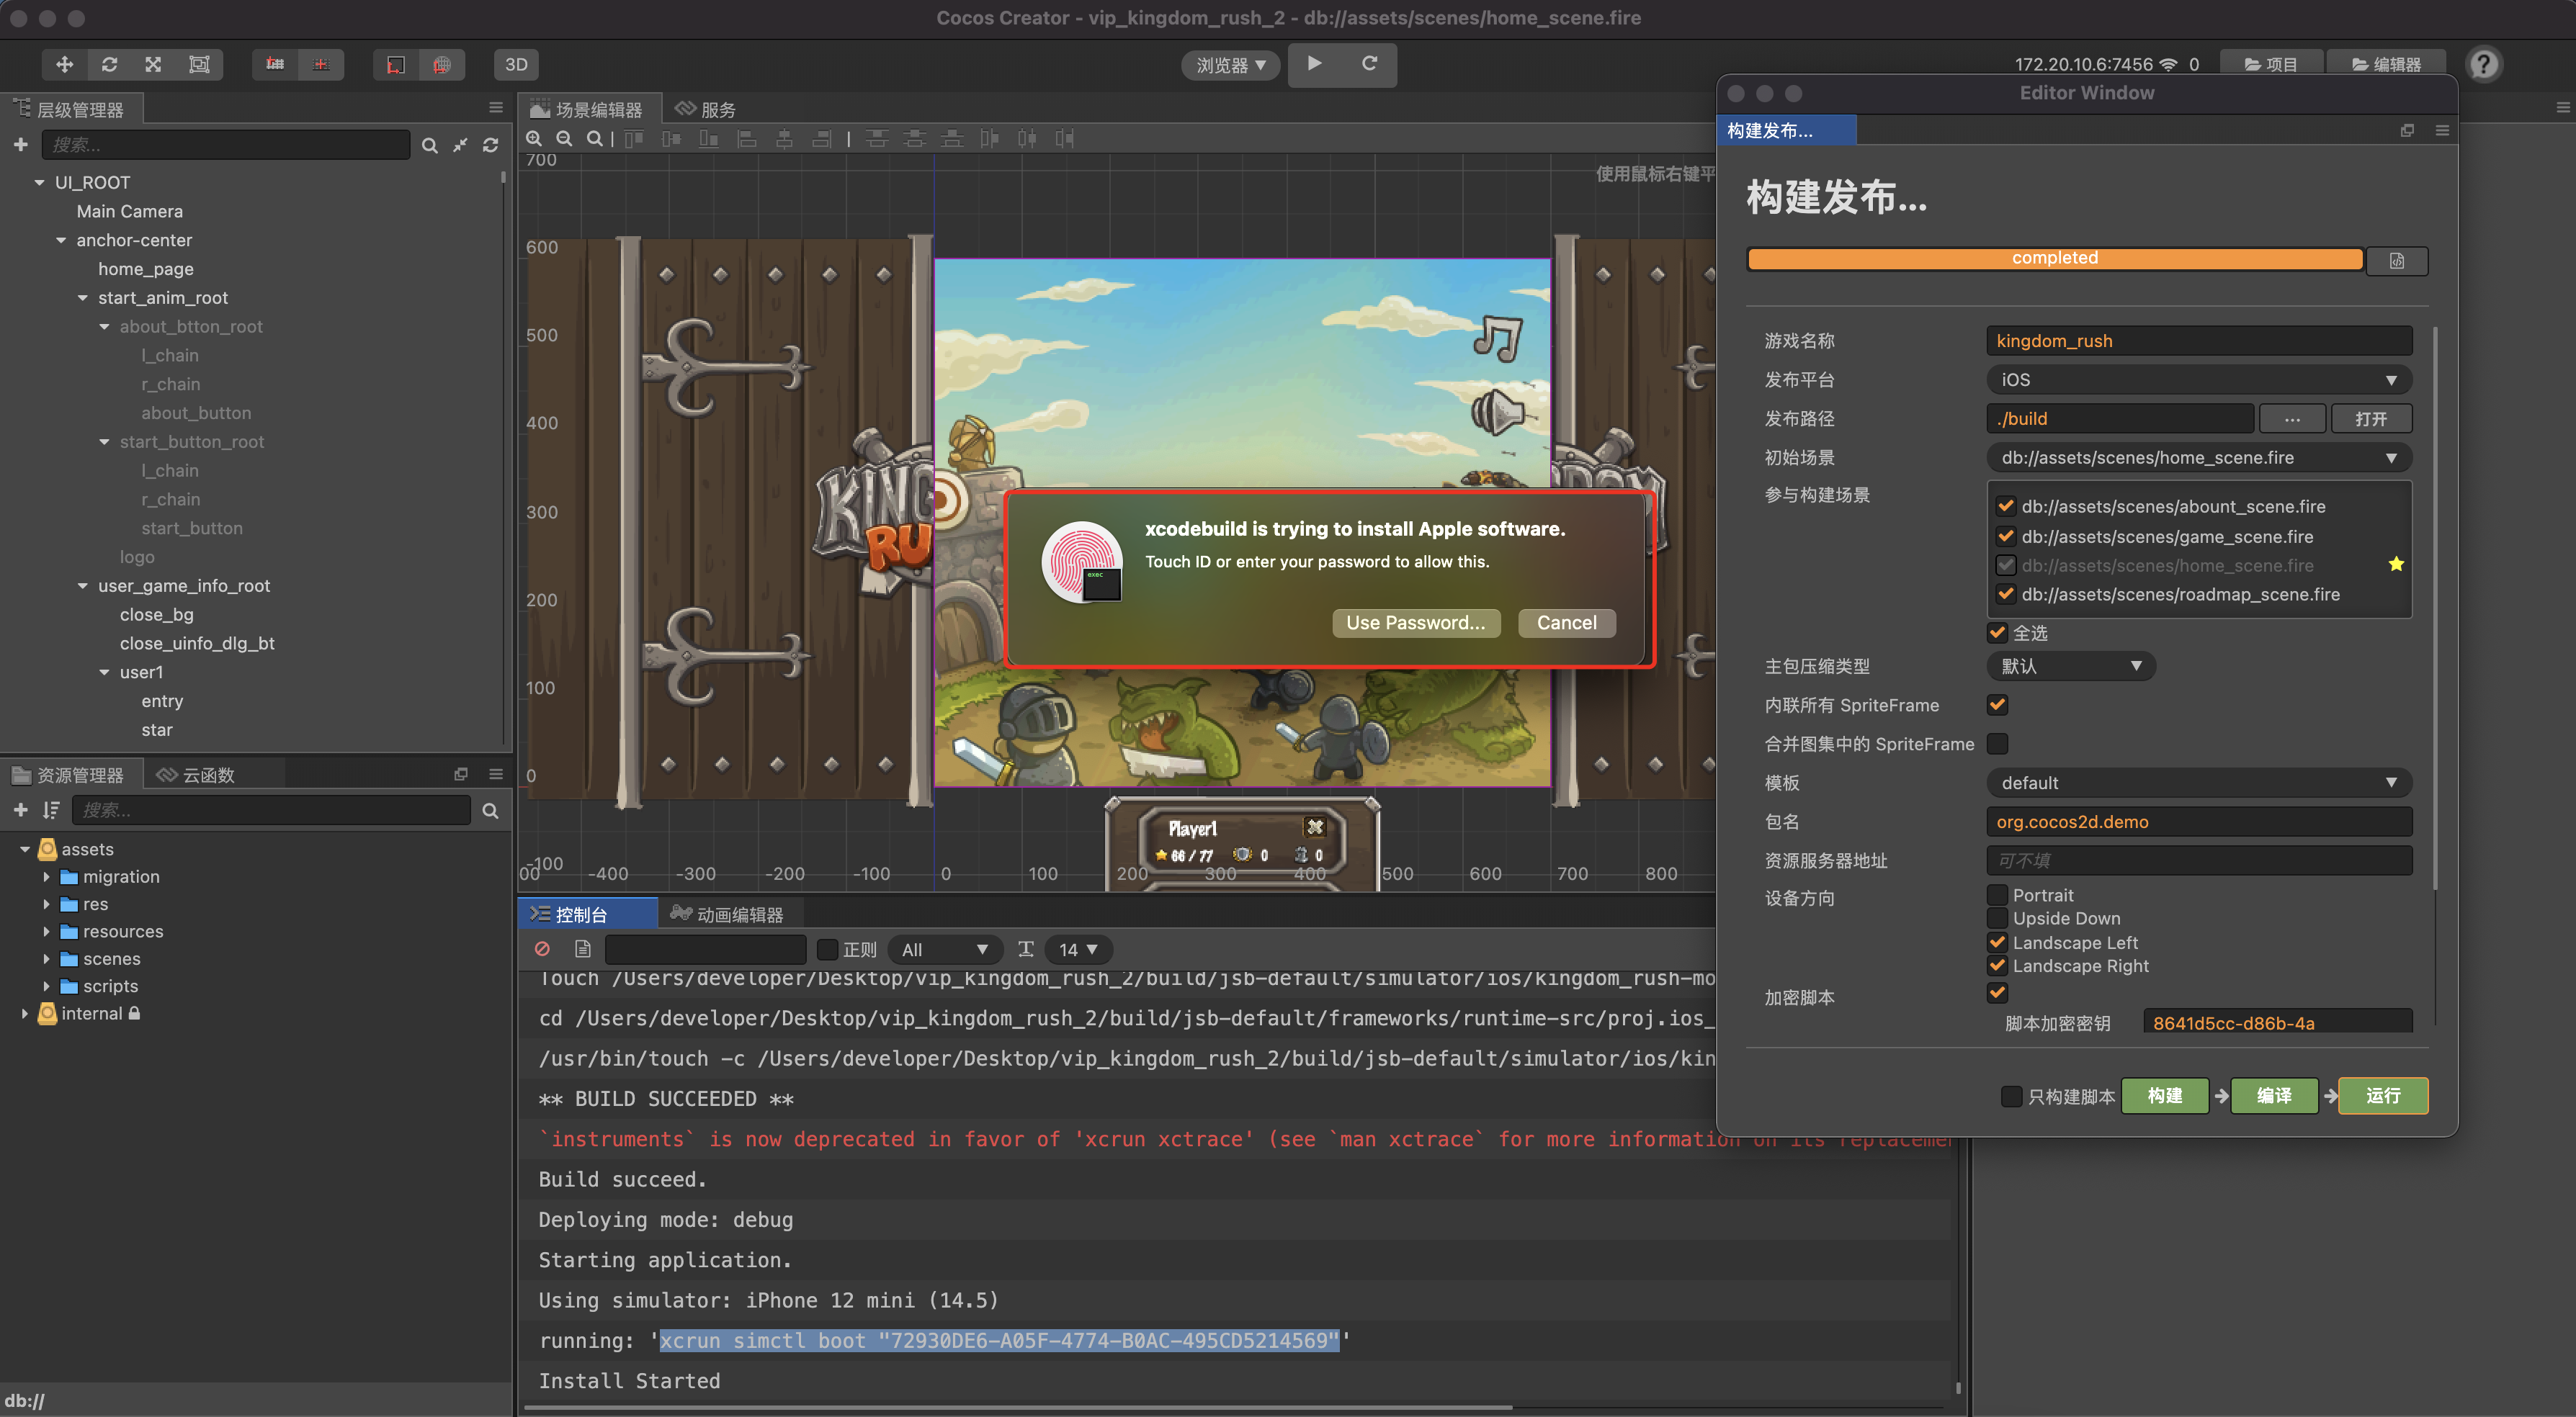Click the collapse-all hierarchy icon
This screenshot has width=2576, height=1417.
tap(460, 146)
